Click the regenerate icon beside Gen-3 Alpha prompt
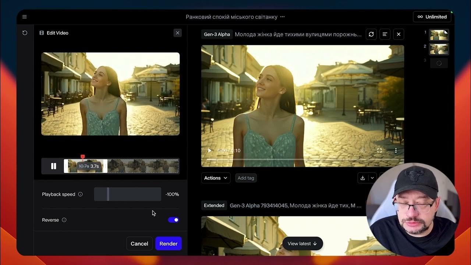The image size is (471, 265). tap(371, 34)
